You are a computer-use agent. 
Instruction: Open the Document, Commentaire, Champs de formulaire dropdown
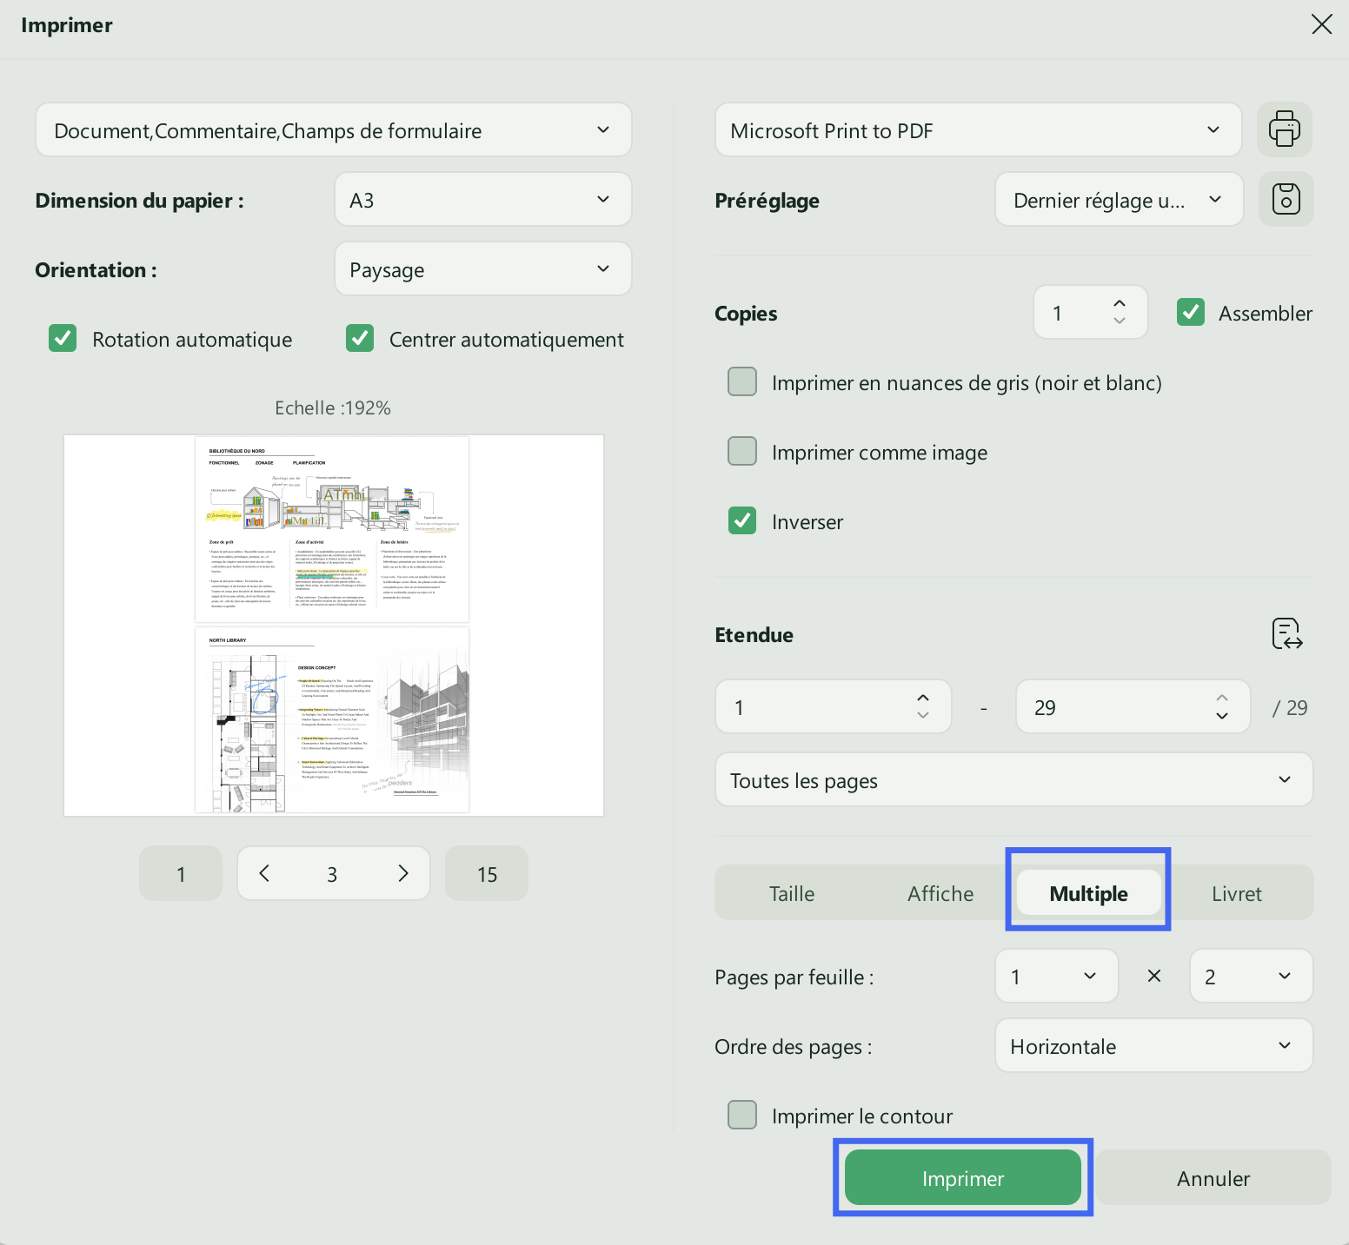pos(334,129)
